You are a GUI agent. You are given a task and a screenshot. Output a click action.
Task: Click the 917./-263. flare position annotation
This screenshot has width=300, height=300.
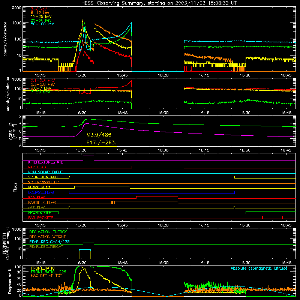tap(101, 142)
